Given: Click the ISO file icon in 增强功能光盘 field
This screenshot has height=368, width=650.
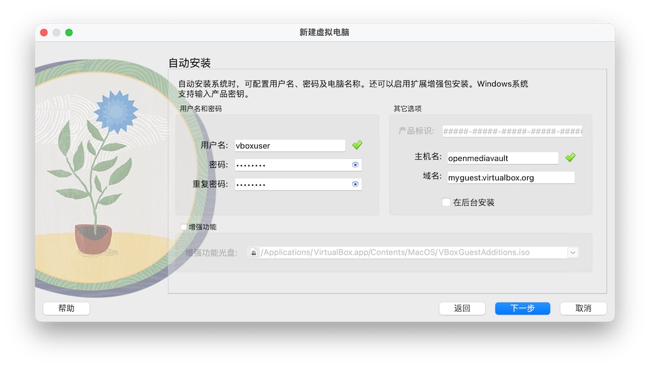Looking at the screenshot, I should coord(254,253).
